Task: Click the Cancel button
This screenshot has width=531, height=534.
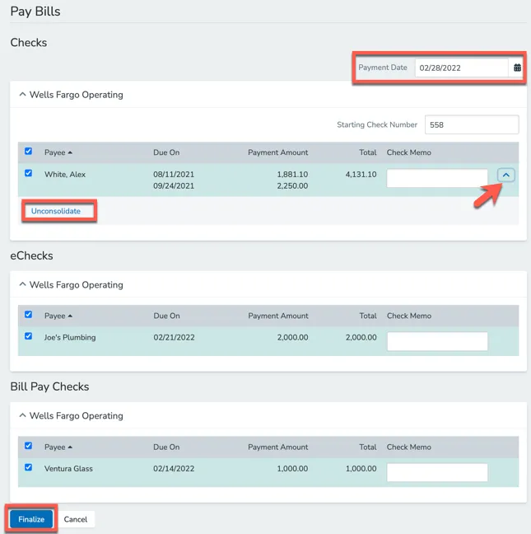Action: [76, 519]
